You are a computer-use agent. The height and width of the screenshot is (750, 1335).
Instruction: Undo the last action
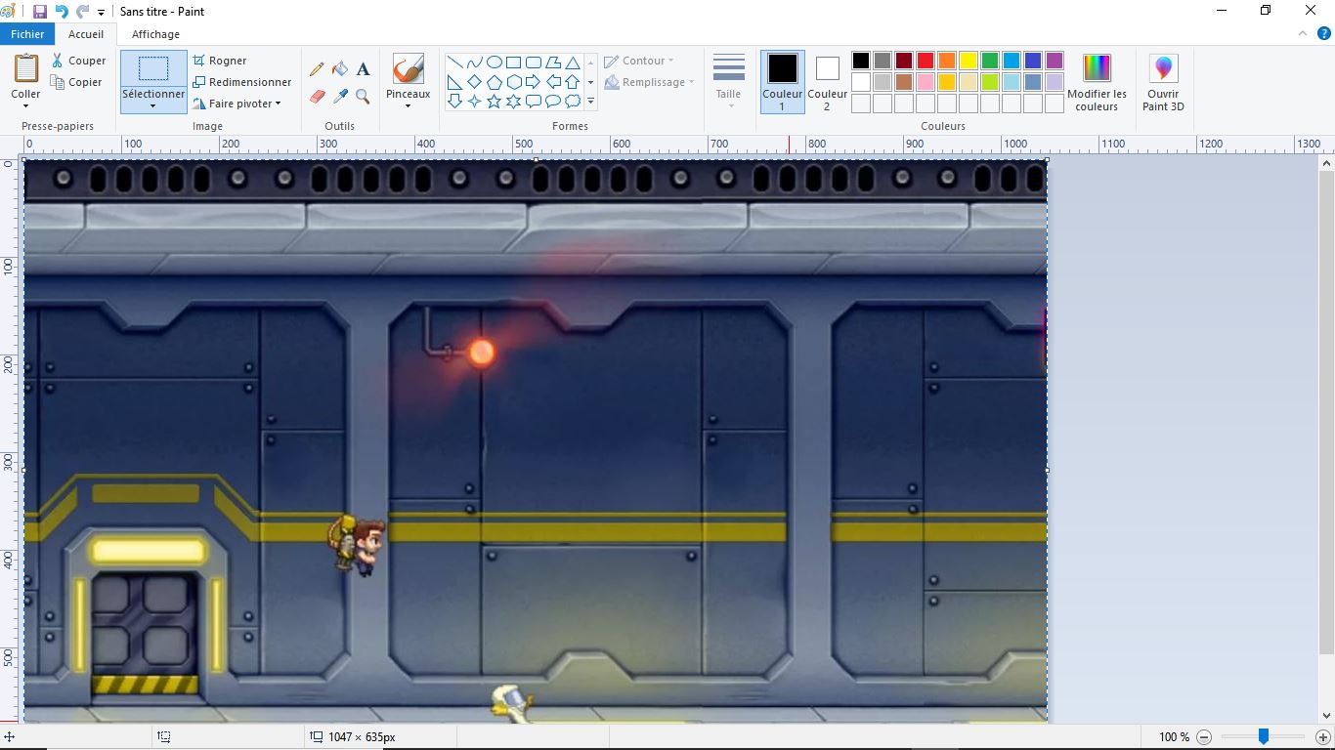coord(62,12)
